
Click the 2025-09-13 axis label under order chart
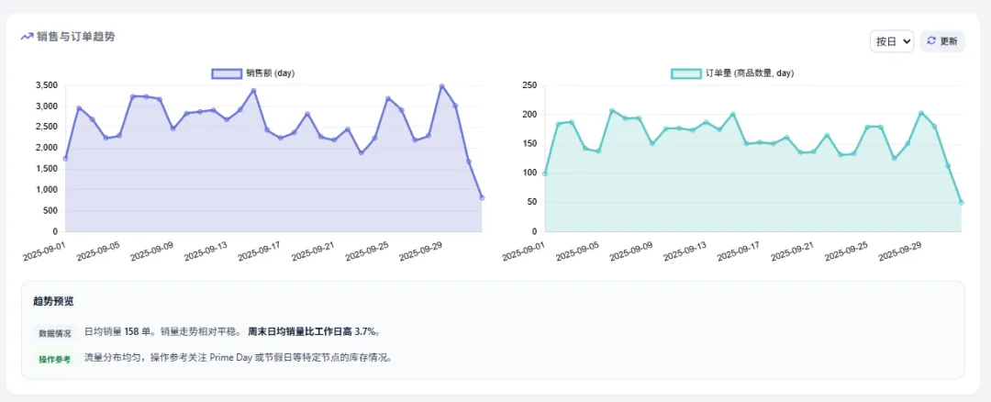click(x=685, y=251)
